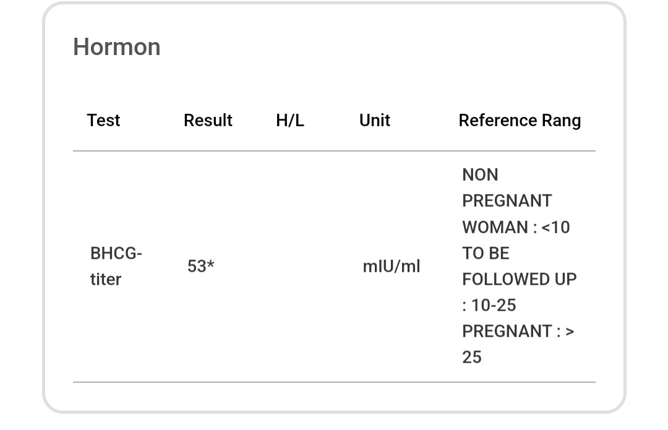The width and height of the screenshot is (668, 430).
Task: Click the Hormon section heading
Action: [117, 47]
